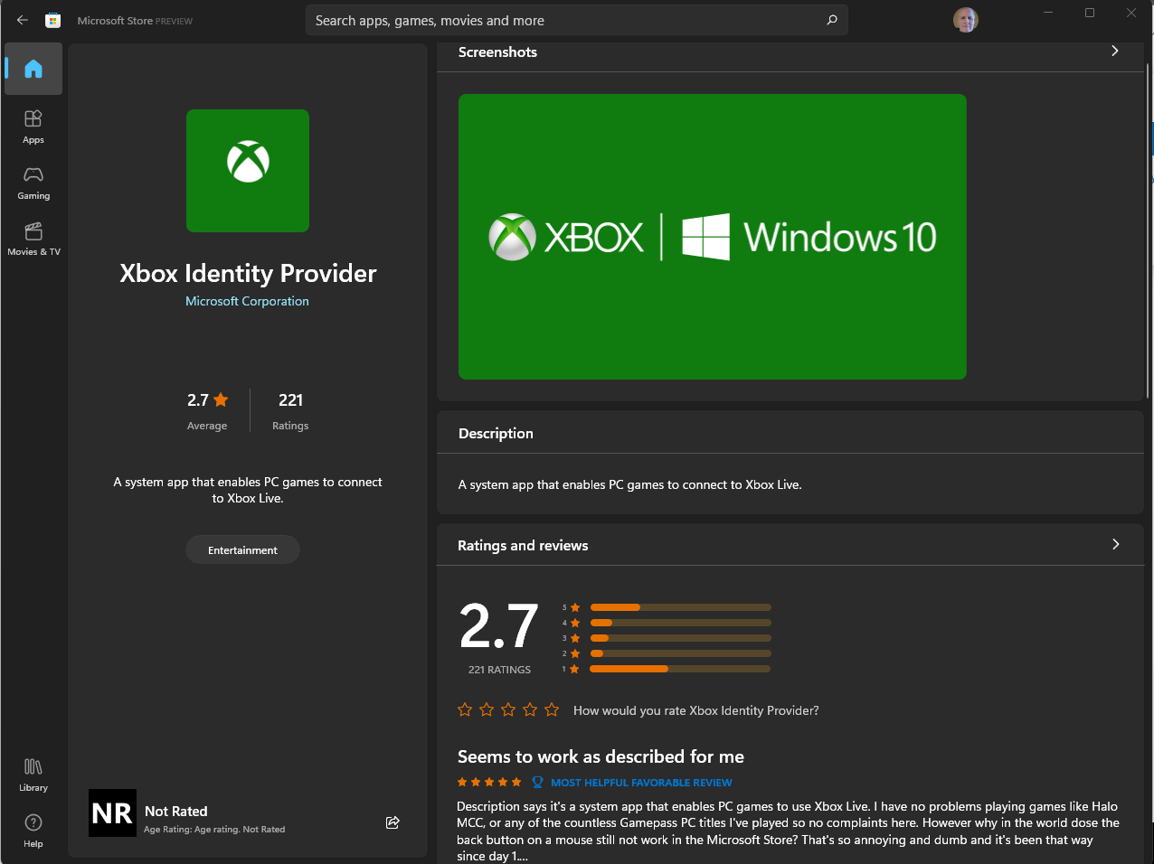Click the Microsoft Store logo icon
This screenshot has height=864, width=1154.
(53, 20)
